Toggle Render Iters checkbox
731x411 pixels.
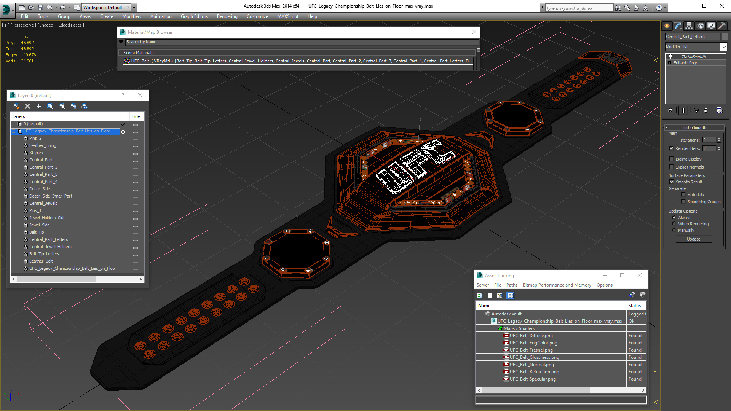(671, 148)
